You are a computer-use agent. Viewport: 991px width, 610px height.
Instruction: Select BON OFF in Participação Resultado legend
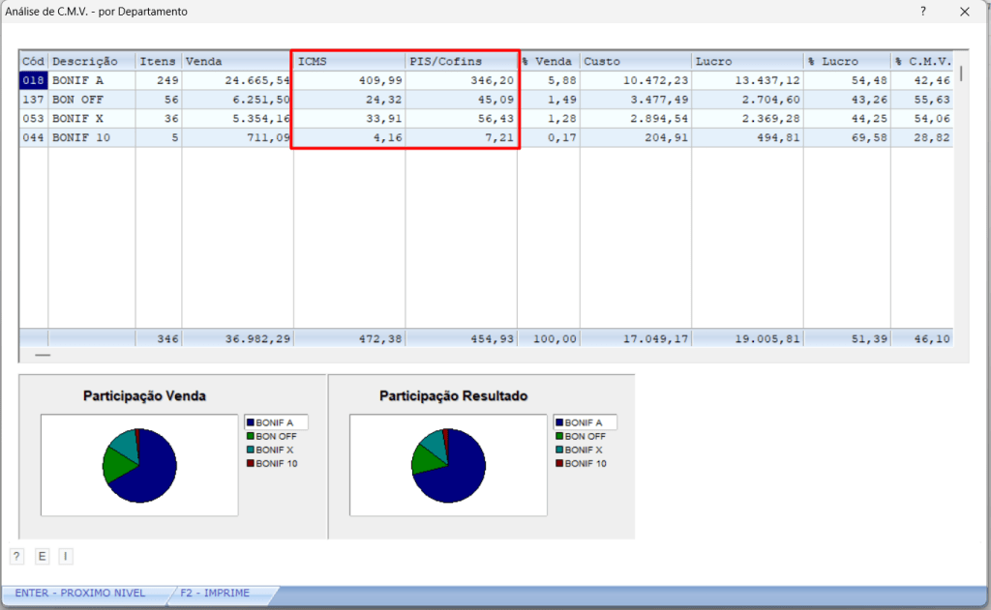coord(585,436)
